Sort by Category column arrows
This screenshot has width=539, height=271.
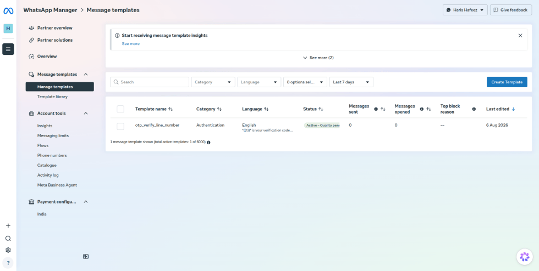[x=219, y=109]
